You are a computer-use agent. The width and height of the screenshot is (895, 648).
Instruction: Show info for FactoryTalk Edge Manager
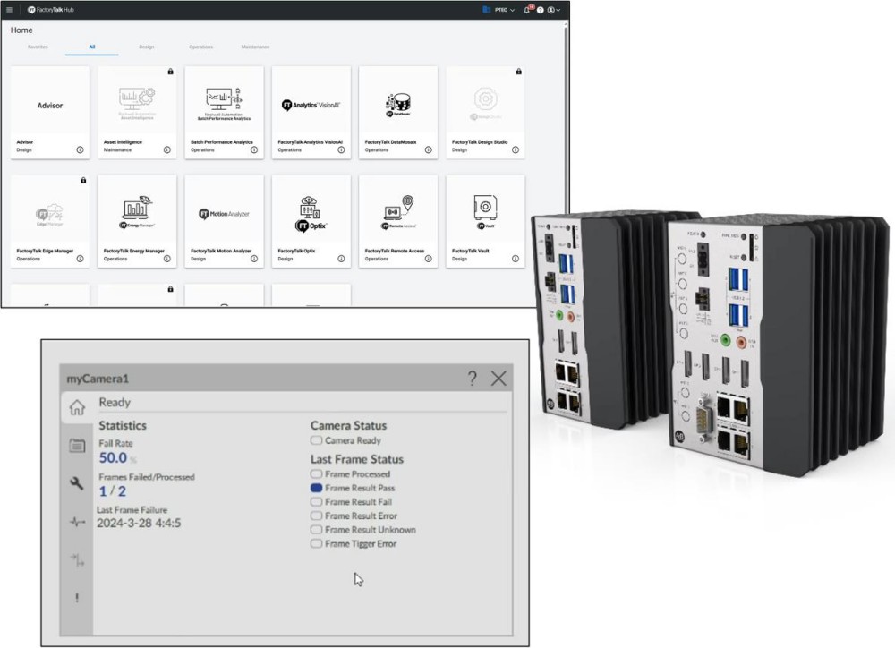click(80, 259)
